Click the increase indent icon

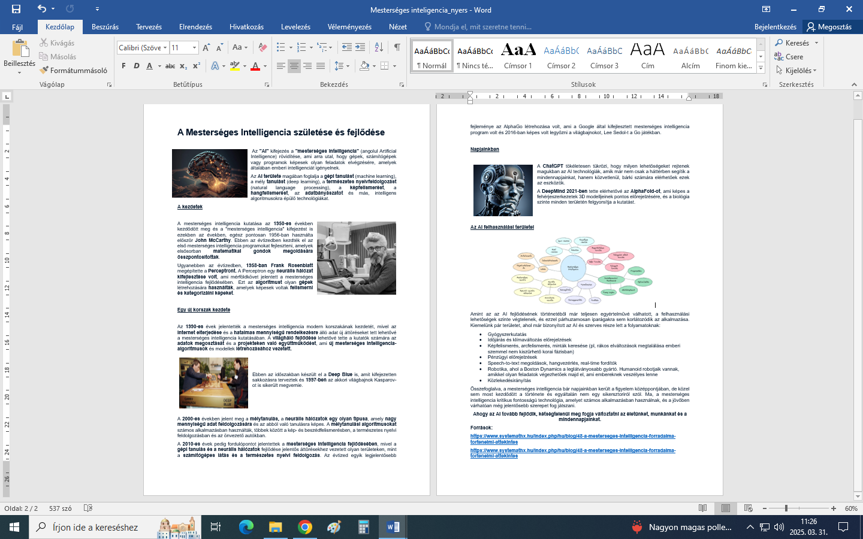[360, 47]
